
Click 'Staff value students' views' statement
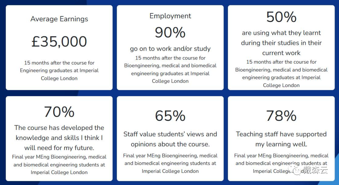coord(170,139)
